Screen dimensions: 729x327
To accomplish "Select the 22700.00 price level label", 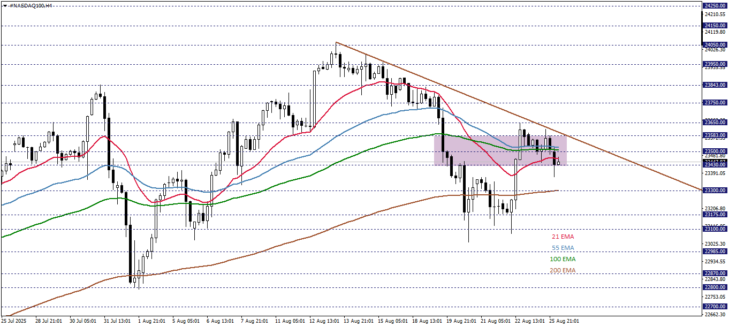I will 715,307.
